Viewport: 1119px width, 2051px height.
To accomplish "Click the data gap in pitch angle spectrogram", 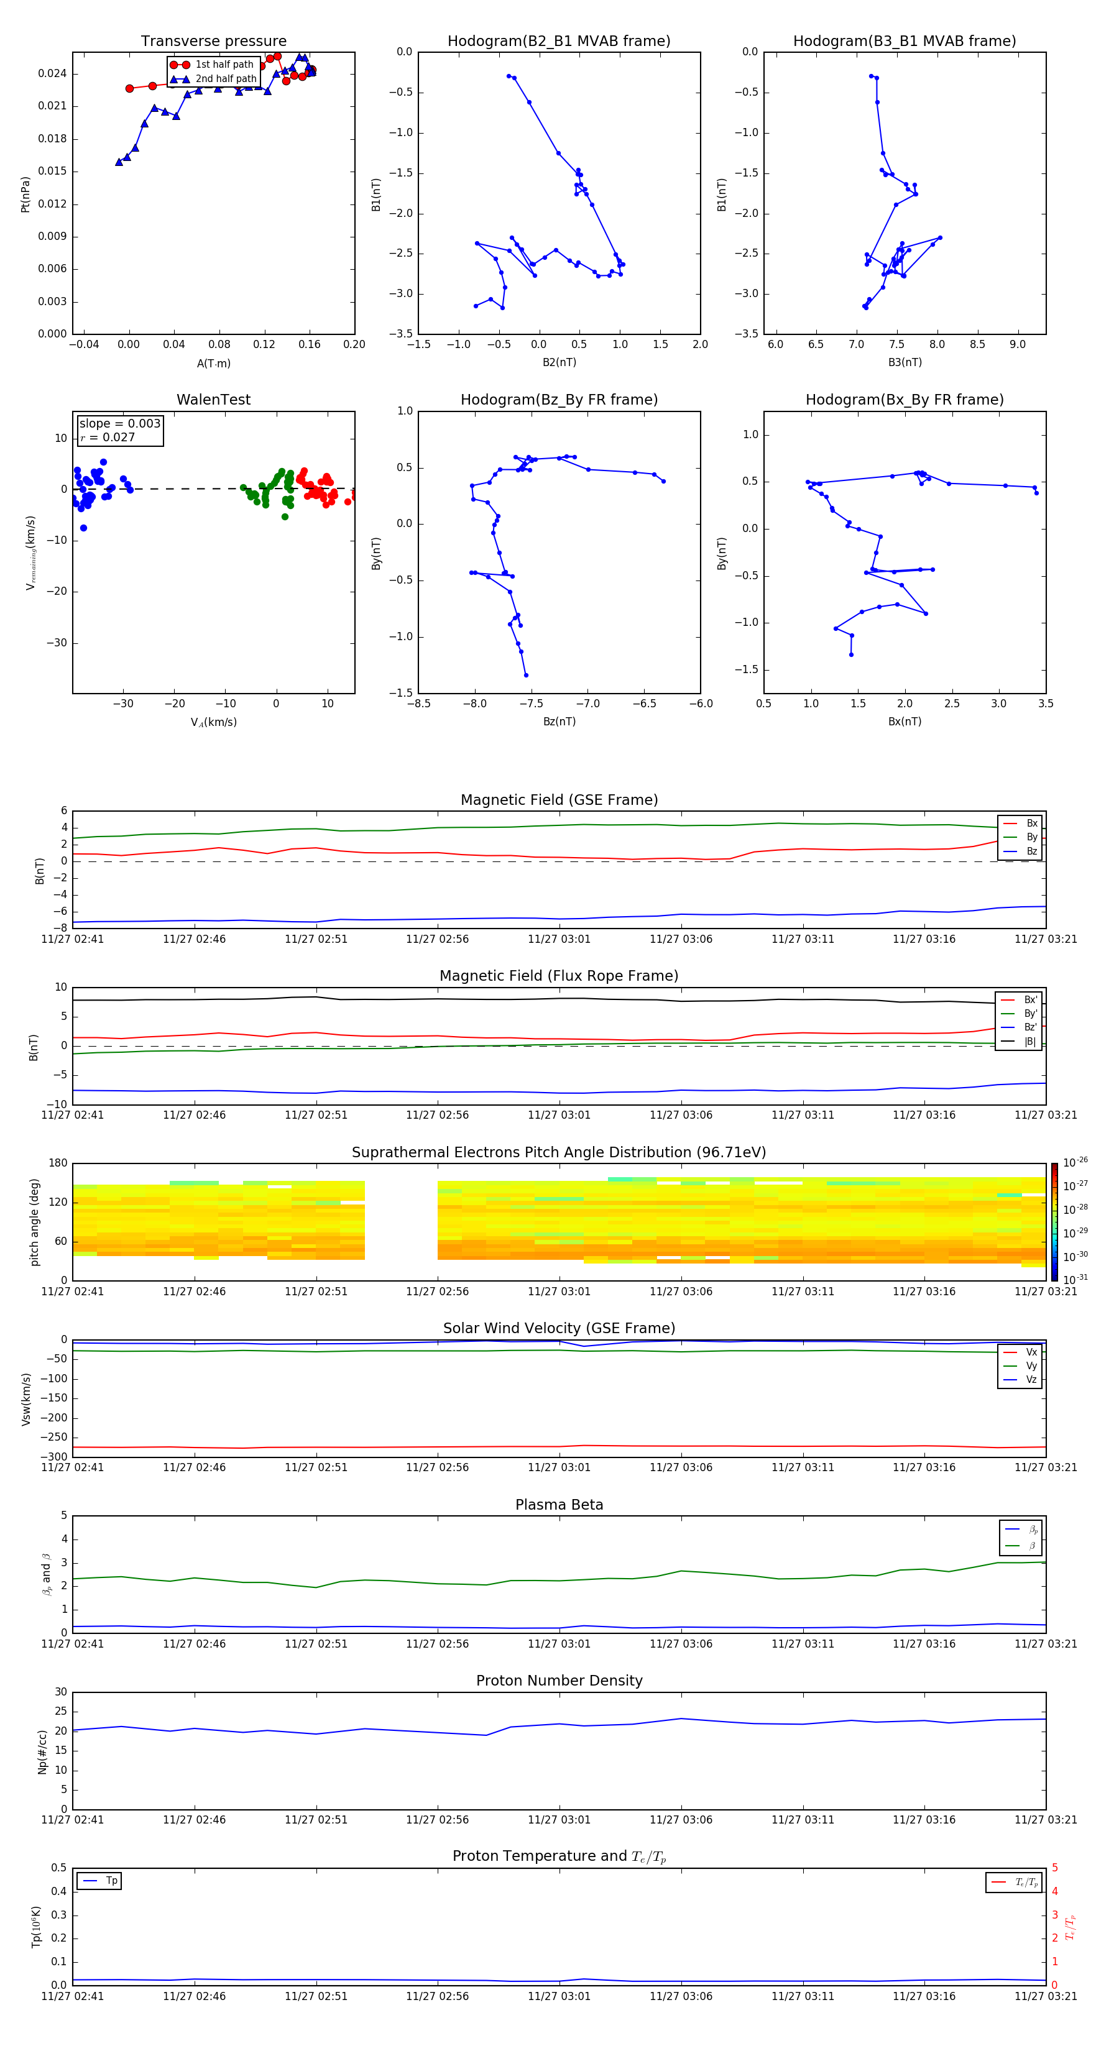I will pos(400,1221).
